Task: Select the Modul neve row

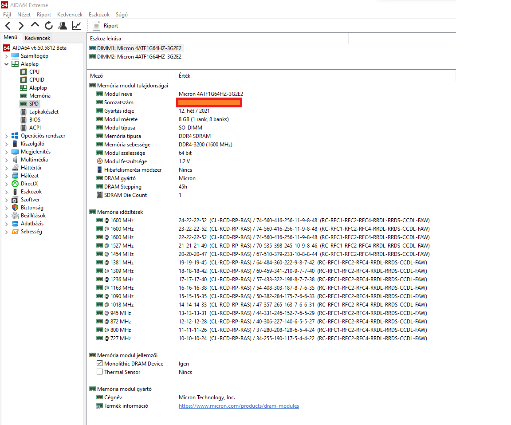Action: (x=169, y=94)
